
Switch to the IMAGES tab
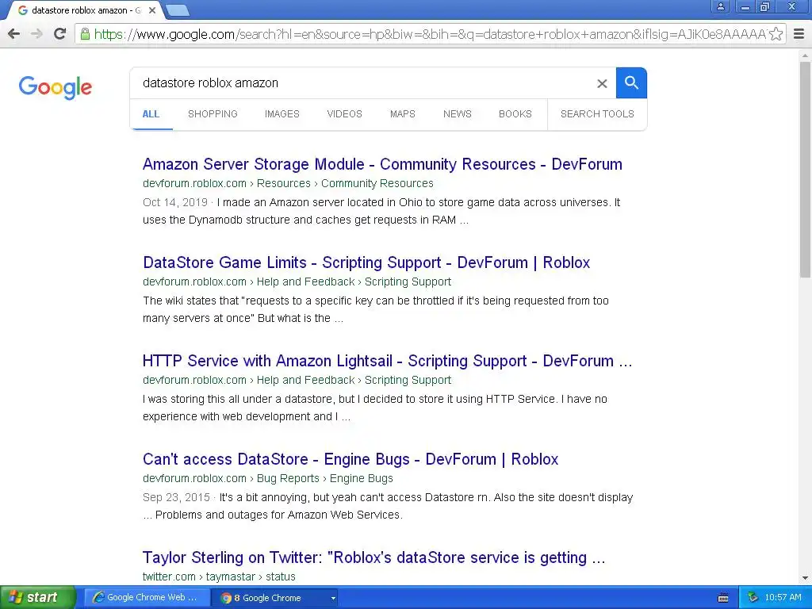click(282, 114)
